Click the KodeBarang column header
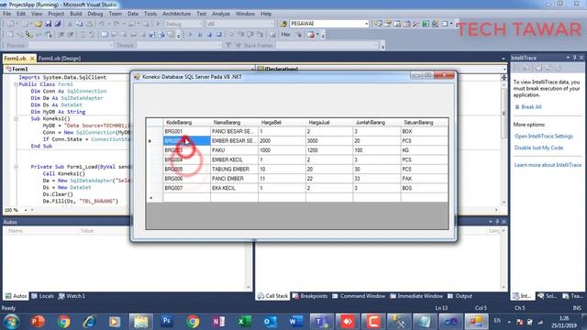This screenshot has height=330, width=587. 187,122
